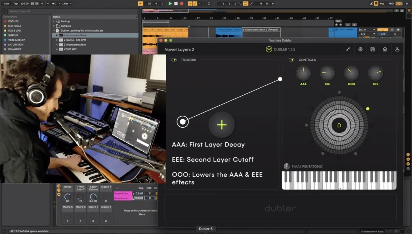Expand the Backup folder
Image resolution: width=412 pixels, height=234 pixels.
click(54, 21)
